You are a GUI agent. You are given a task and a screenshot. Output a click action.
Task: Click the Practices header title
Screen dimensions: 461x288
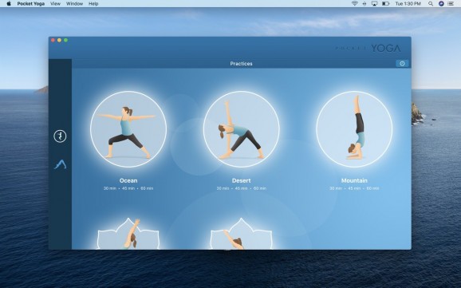(x=242, y=64)
